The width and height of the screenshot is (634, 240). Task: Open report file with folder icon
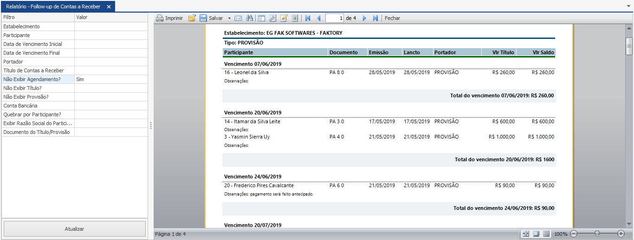tap(192, 19)
